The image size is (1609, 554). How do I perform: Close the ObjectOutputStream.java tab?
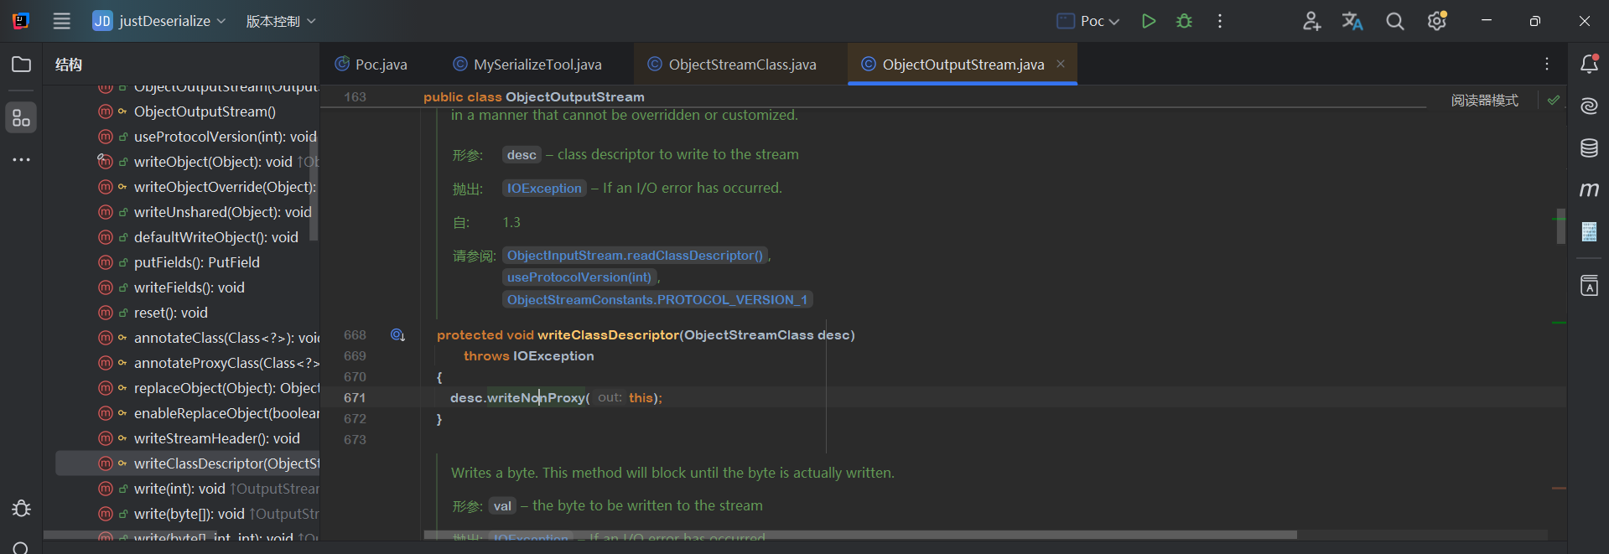click(1061, 64)
